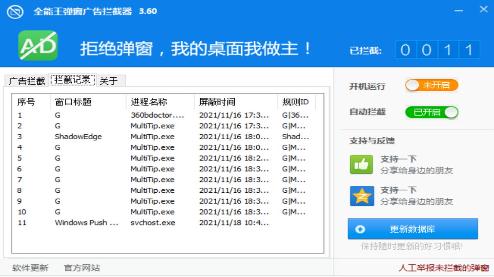Disable the 自动拦截 toggle
Image resolution: width=494 pixels, height=277 pixels.
(432, 112)
